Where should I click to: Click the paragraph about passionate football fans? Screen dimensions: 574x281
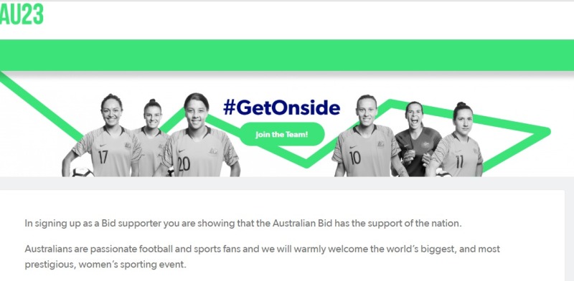[x=262, y=257]
